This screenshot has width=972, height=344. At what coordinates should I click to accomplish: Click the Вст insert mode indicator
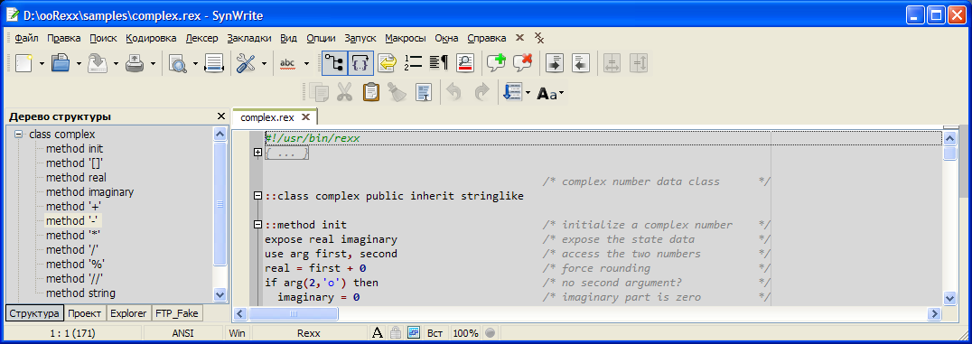tap(435, 333)
